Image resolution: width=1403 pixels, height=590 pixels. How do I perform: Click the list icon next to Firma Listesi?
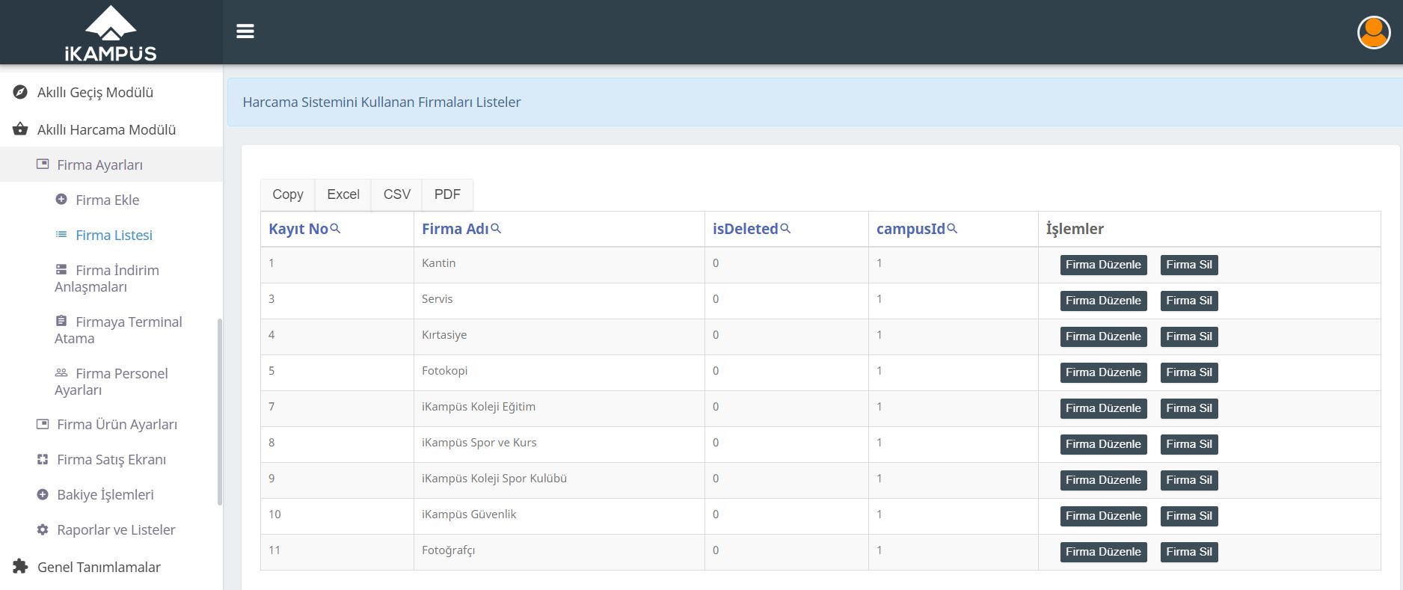click(x=61, y=234)
